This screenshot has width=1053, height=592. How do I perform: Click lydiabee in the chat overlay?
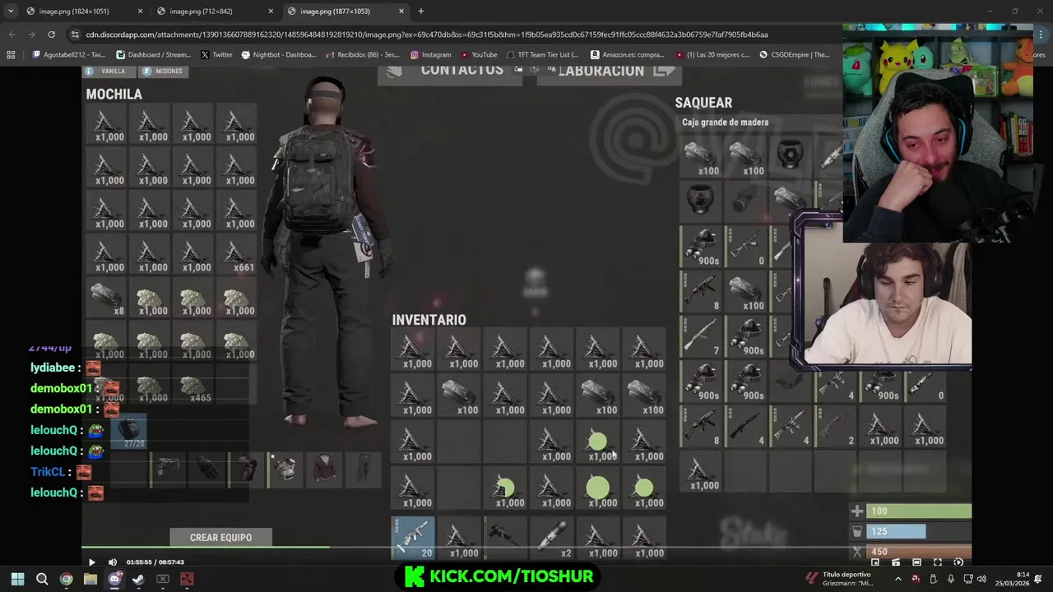[x=53, y=368]
